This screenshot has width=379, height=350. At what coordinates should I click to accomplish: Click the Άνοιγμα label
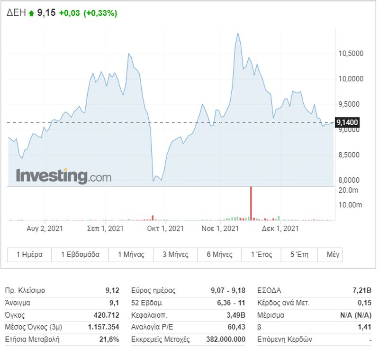18,303
